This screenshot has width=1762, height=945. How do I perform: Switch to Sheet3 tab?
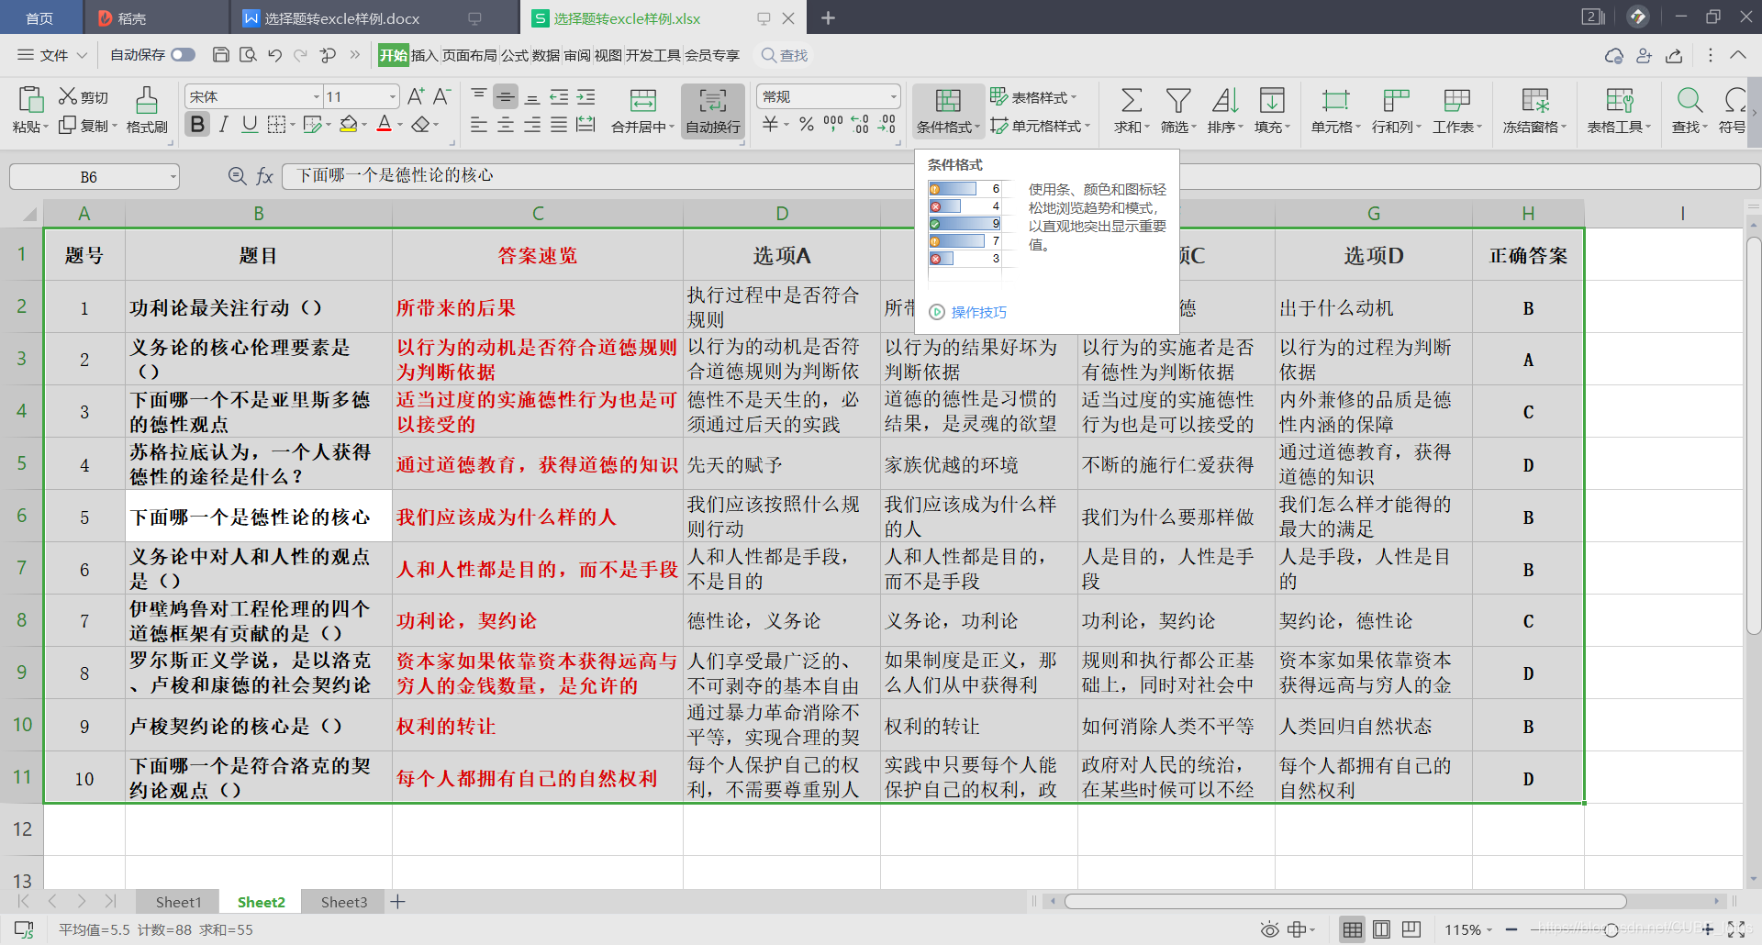tap(344, 902)
